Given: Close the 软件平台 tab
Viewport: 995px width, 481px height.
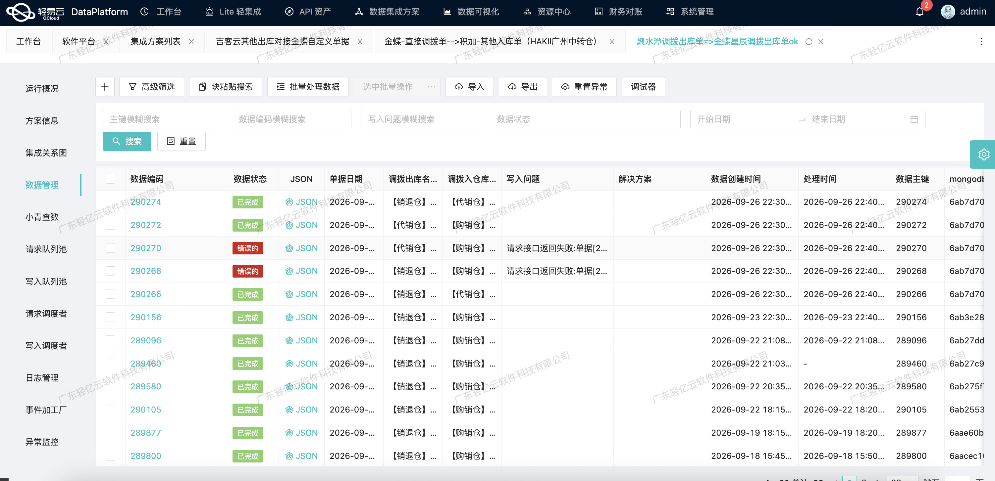Looking at the screenshot, I should [106, 42].
